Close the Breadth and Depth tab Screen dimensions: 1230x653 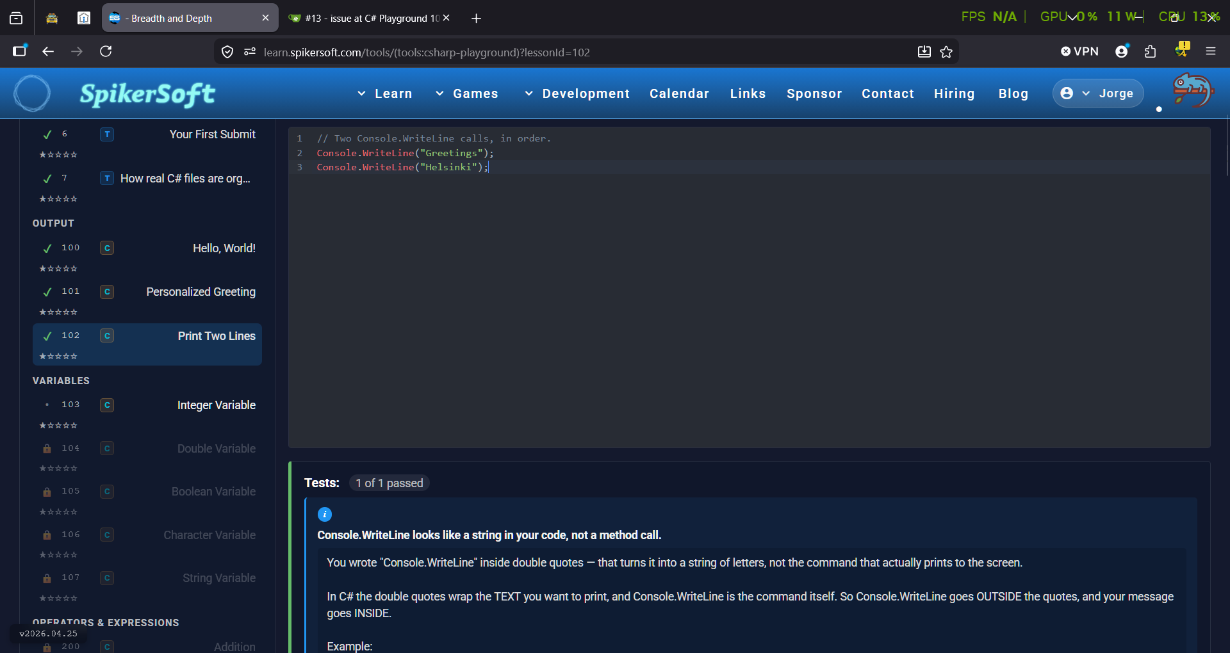coord(265,18)
